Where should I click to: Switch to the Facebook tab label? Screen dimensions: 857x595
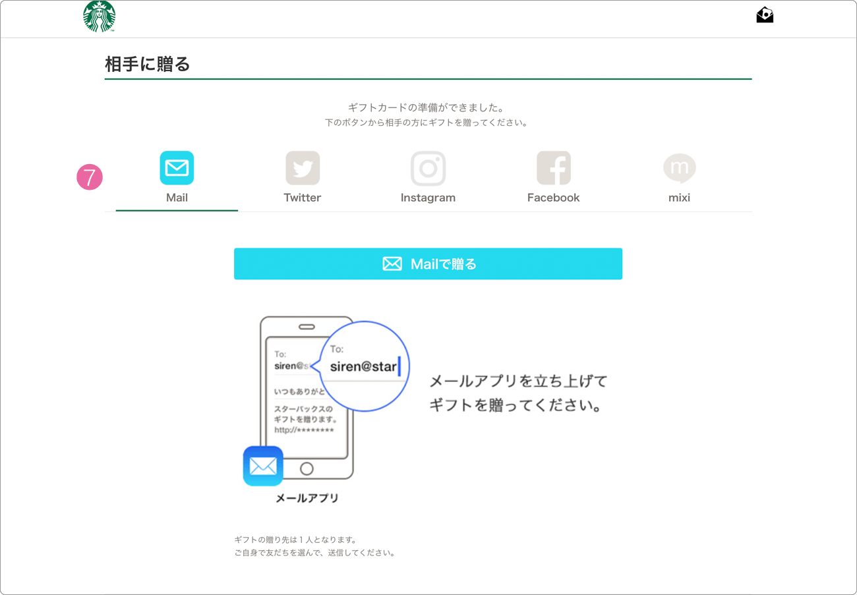tap(554, 198)
